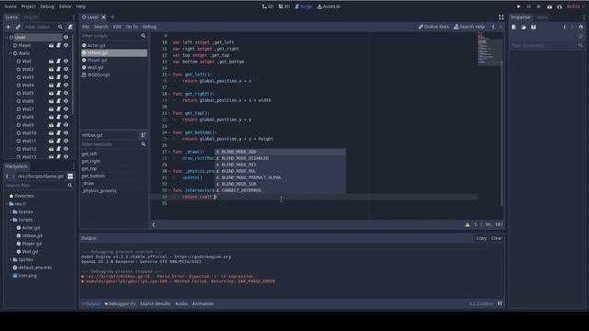Open Search Help
Screen dimensions: 589x331
pos(469,27)
